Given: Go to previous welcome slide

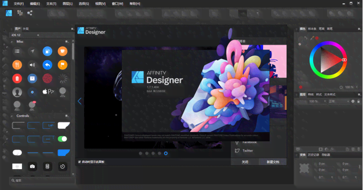Looking at the screenshot, I should tap(80, 101).
